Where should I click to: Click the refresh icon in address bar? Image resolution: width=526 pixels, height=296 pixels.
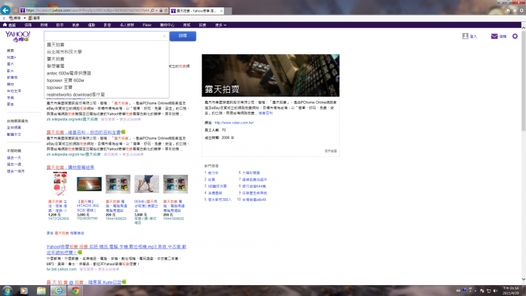[166, 10]
